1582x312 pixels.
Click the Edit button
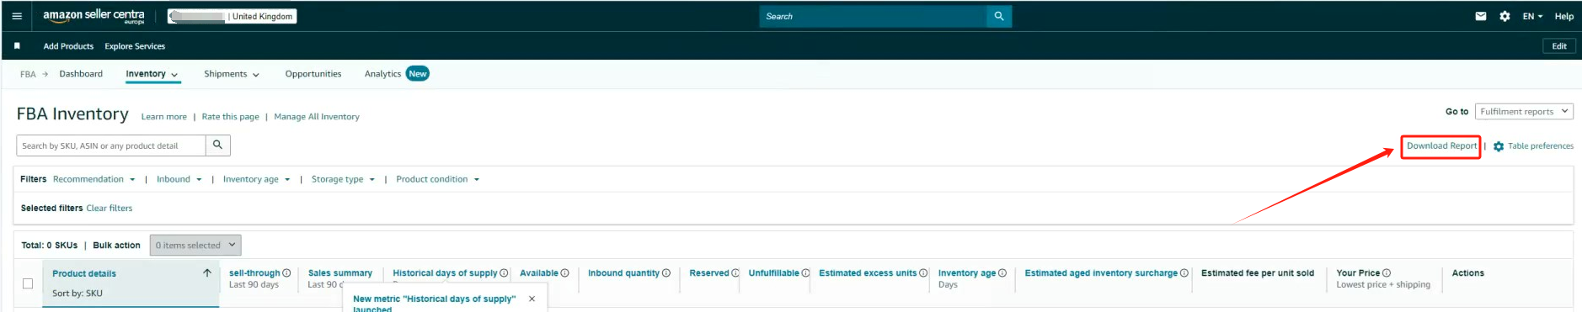click(x=1559, y=46)
